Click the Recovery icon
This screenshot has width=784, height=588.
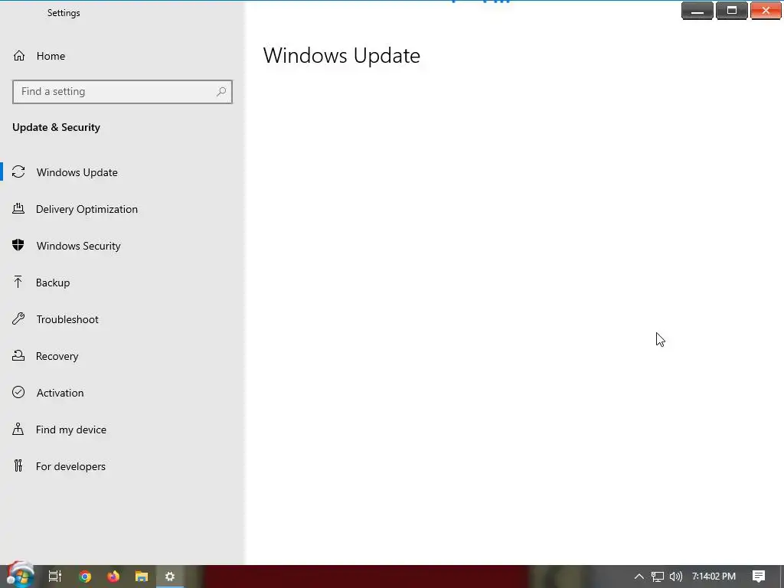[x=18, y=355]
